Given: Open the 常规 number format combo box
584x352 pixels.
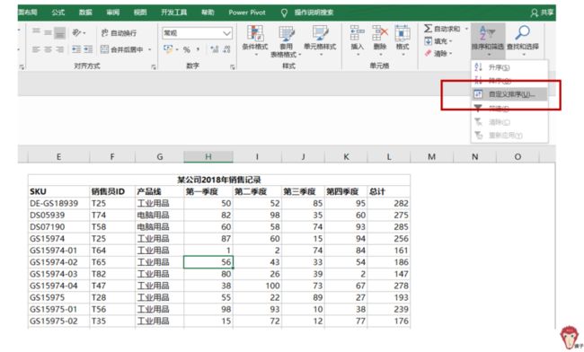Looking at the screenshot, I should click(197, 33).
